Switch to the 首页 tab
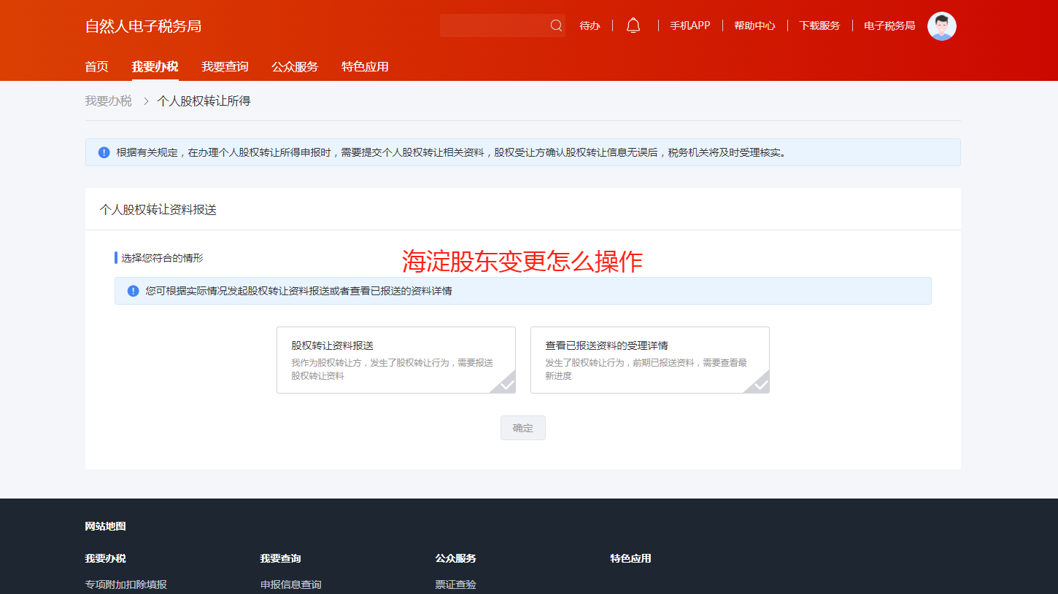 click(x=96, y=66)
